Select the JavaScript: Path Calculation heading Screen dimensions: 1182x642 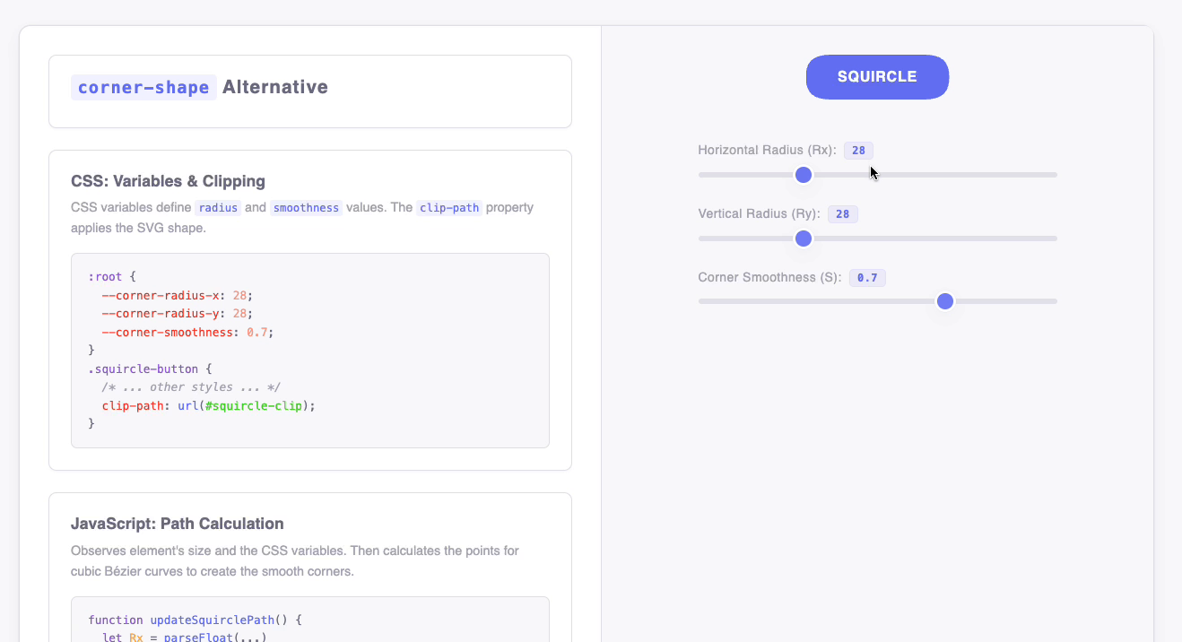[177, 524]
